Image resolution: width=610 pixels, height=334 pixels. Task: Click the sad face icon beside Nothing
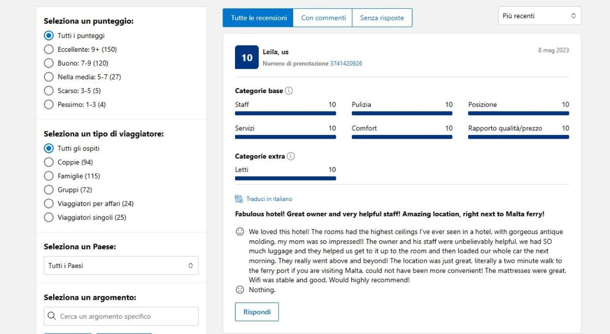(240, 290)
